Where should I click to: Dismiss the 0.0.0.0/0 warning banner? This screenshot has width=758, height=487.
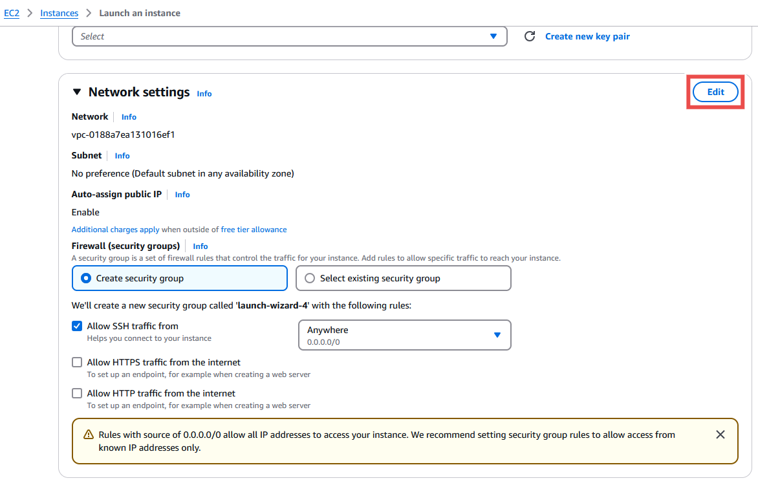[720, 435]
